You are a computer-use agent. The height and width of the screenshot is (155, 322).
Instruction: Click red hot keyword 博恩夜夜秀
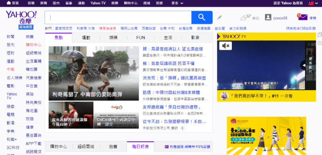107,29
